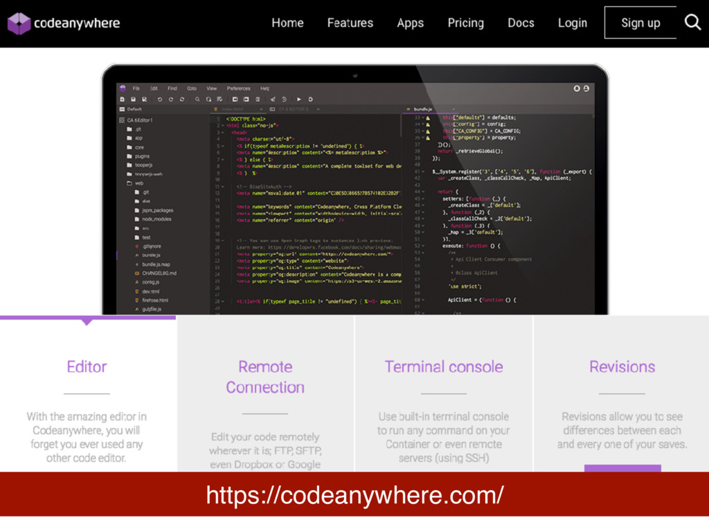Image resolution: width=709 pixels, height=531 pixels.
Task: Click the Run play icon in toolbar
Action: [299, 100]
